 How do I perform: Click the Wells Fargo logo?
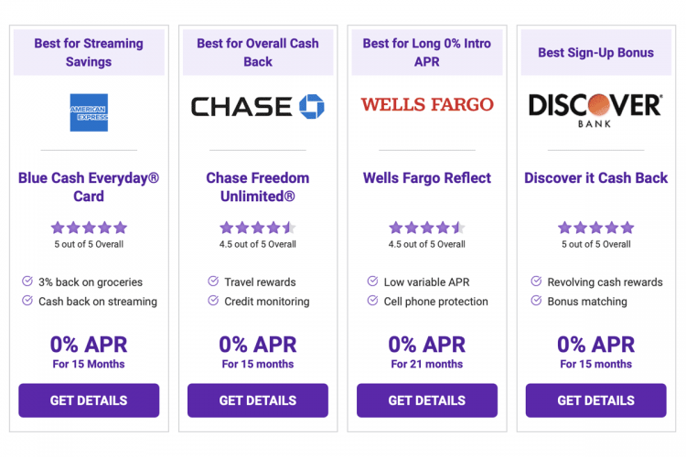point(427,104)
